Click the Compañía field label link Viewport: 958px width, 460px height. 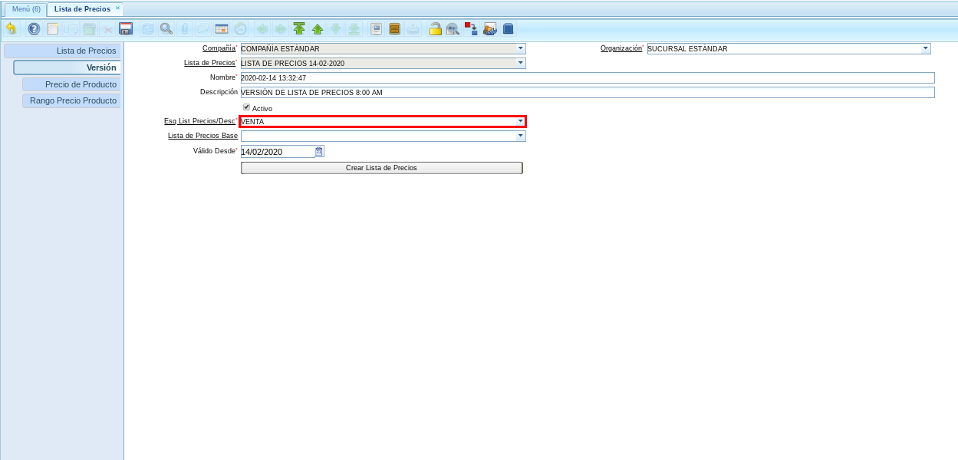tap(219, 48)
